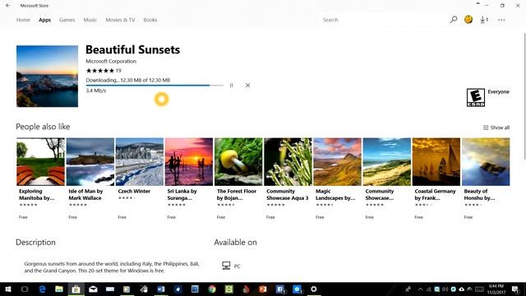This screenshot has height=296, width=526.
Task: Open Mail app from taskbar
Action: [93, 289]
